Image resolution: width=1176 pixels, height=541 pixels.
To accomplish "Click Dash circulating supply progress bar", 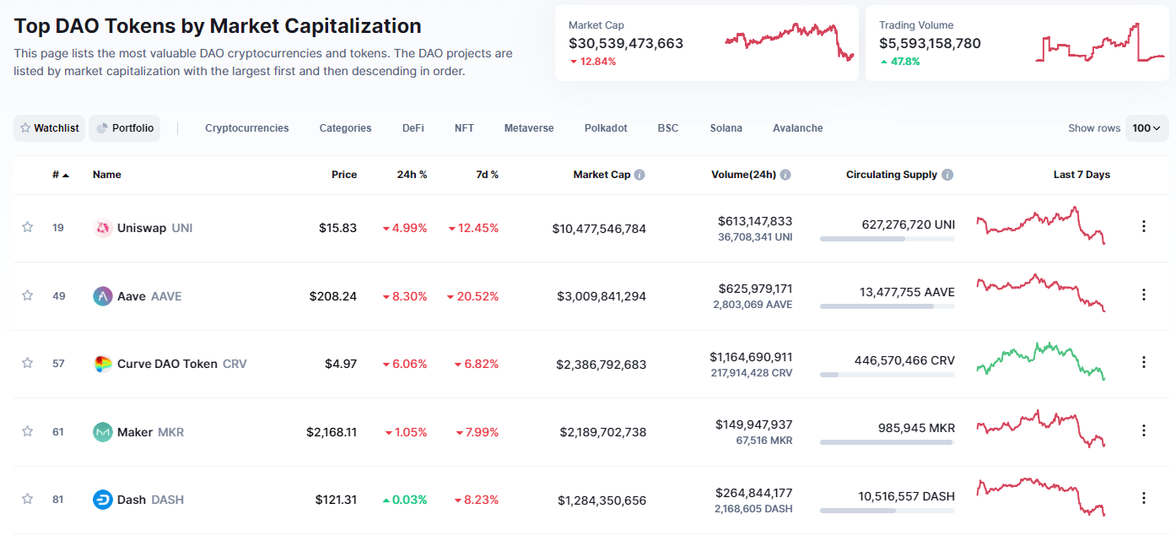I will point(887,511).
